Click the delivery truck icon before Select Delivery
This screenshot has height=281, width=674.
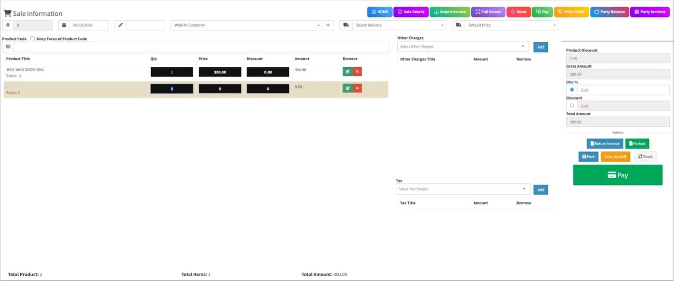[346, 25]
